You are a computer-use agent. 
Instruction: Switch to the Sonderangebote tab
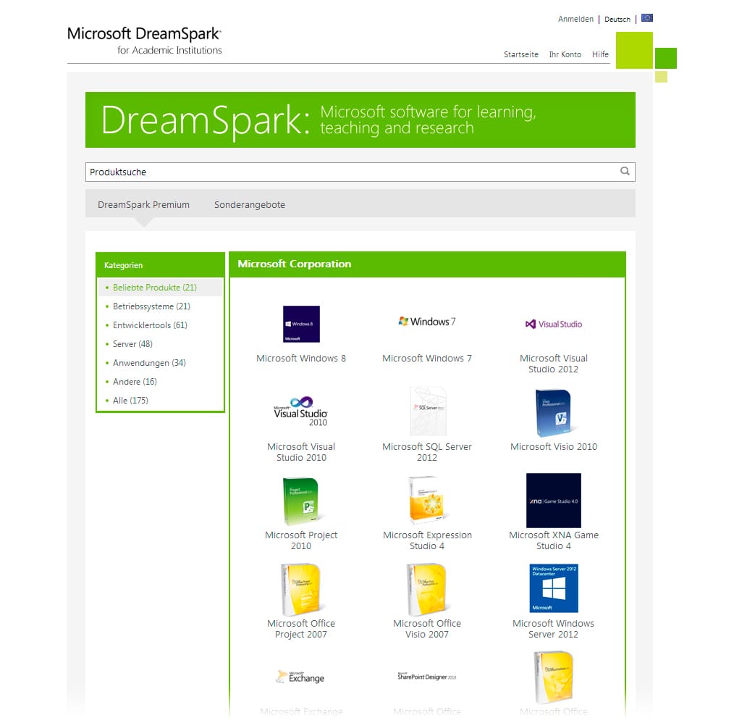tap(250, 205)
